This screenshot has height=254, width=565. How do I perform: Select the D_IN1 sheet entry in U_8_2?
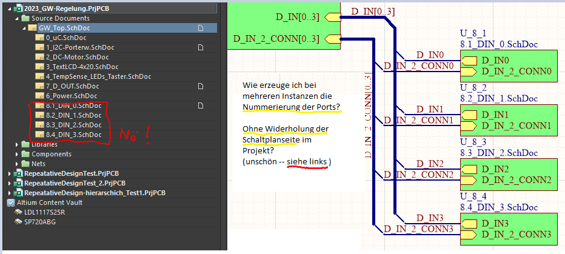[469, 115]
